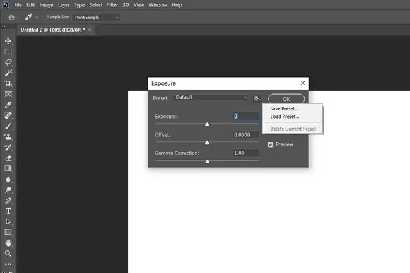Select the History Brush tool
The image size is (410, 273).
8,147
